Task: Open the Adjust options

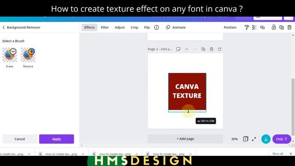Action: (x=120, y=28)
